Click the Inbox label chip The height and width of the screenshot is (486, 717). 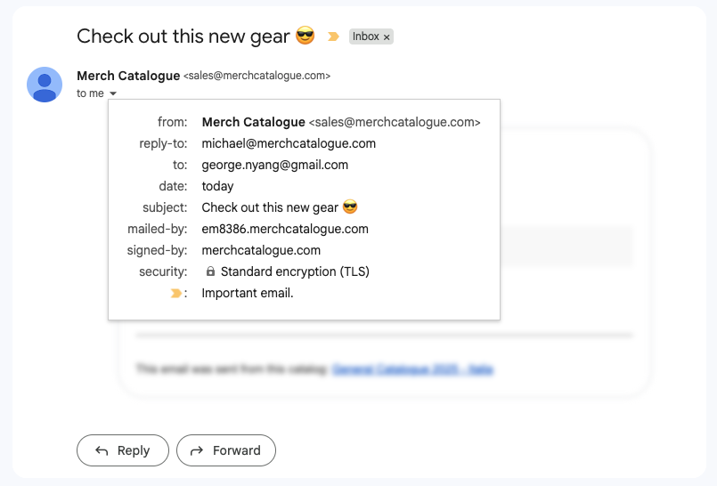(371, 36)
